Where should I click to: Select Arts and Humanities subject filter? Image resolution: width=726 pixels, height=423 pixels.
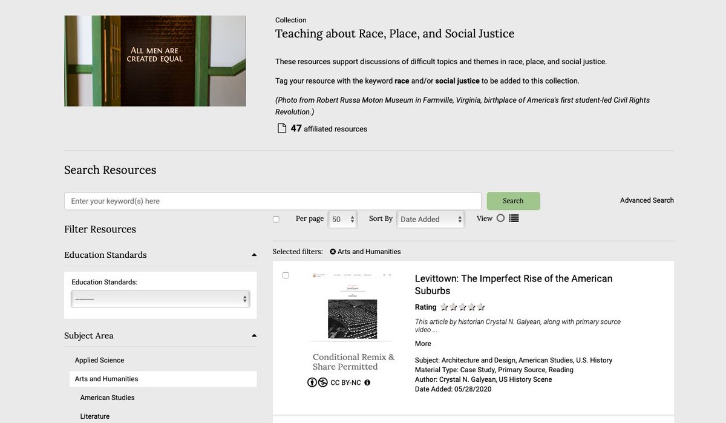pos(163,379)
